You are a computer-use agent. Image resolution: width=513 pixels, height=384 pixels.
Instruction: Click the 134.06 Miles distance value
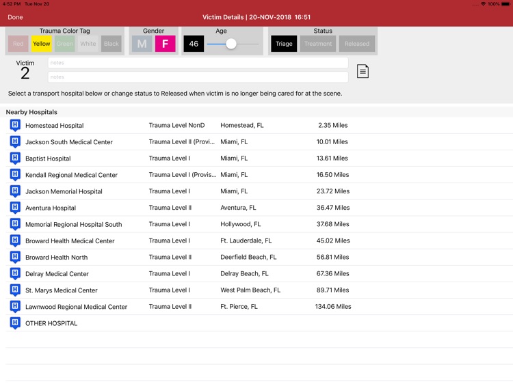333,307
